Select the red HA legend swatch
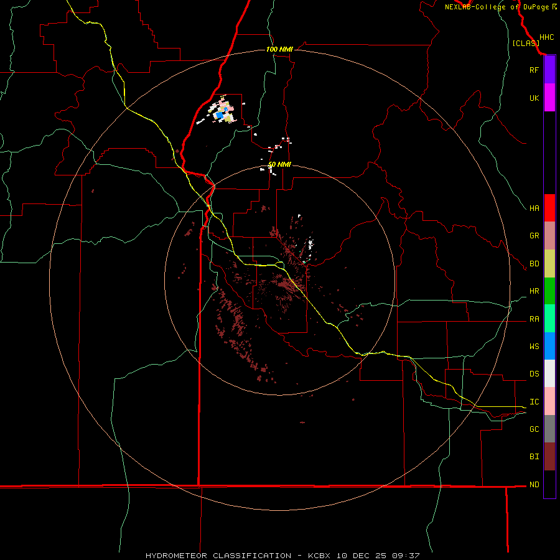The image size is (560, 560). [x=549, y=208]
